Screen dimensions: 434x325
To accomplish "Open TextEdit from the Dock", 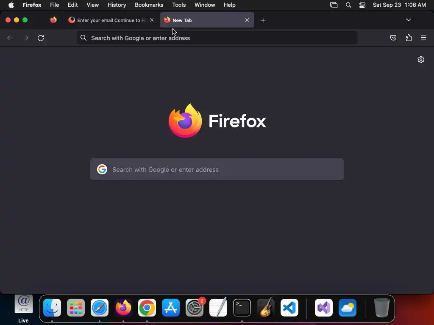I will [x=218, y=308].
